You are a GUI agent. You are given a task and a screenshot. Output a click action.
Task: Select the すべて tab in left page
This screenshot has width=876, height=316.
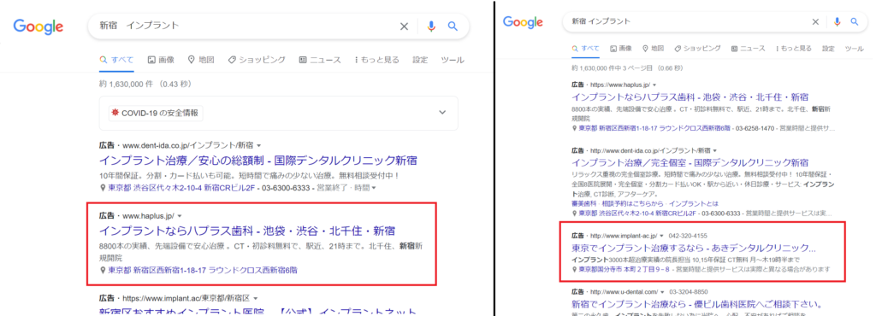click(x=116, y=60)
